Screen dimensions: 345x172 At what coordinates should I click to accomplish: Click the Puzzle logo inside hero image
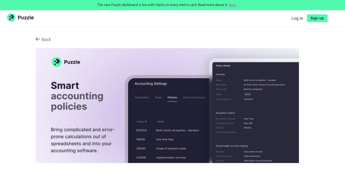click(x=66, y=62)
